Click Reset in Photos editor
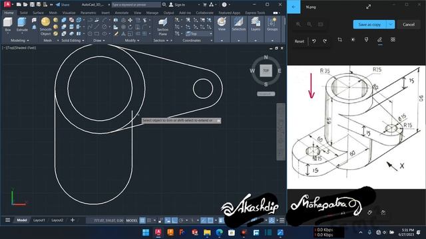Screen dimensions: 426x239 click(299, 41)
